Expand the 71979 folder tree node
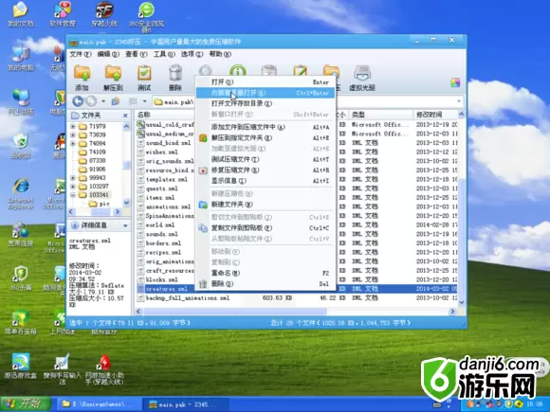Screen dimensions: 550x412 click(73, 126)
